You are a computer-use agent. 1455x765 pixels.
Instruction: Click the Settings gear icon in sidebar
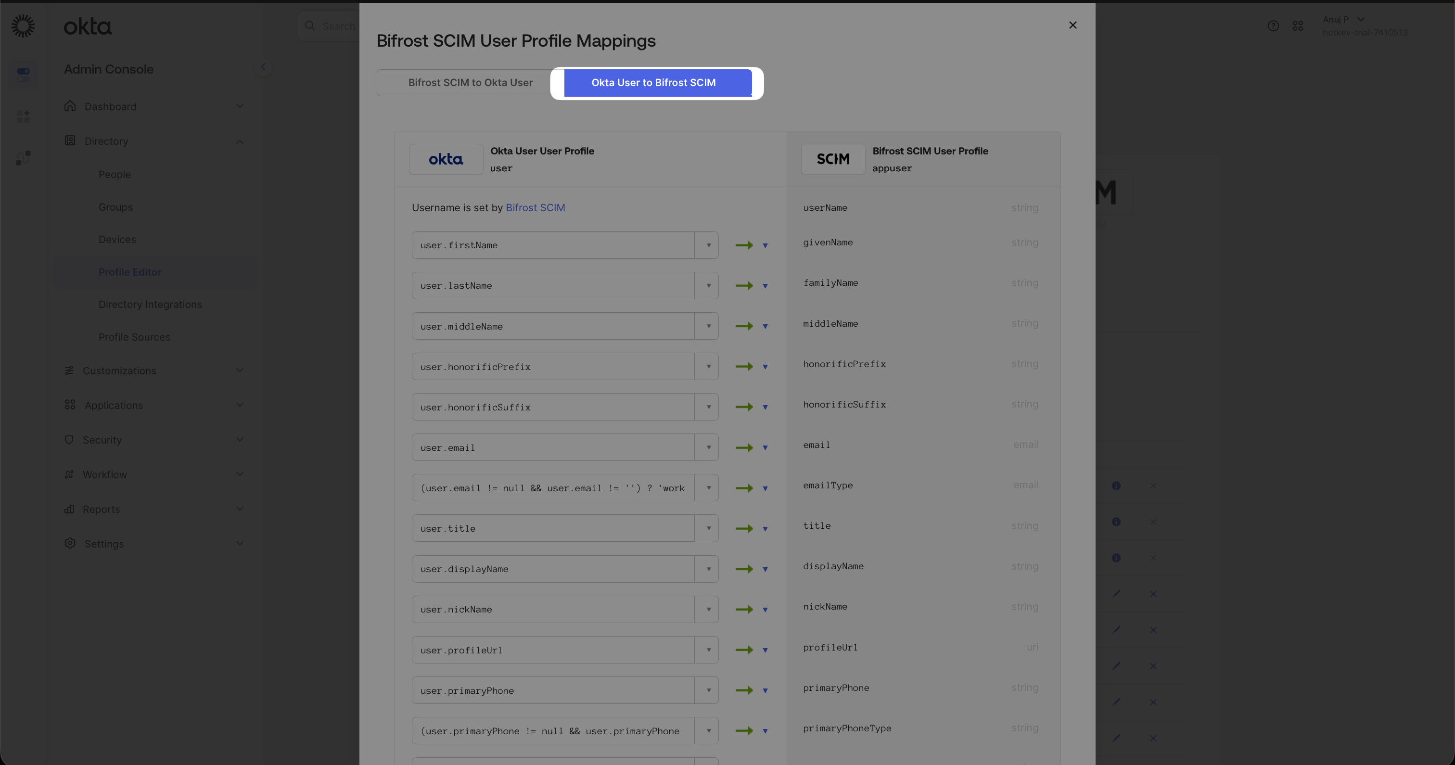click(70, 544)
